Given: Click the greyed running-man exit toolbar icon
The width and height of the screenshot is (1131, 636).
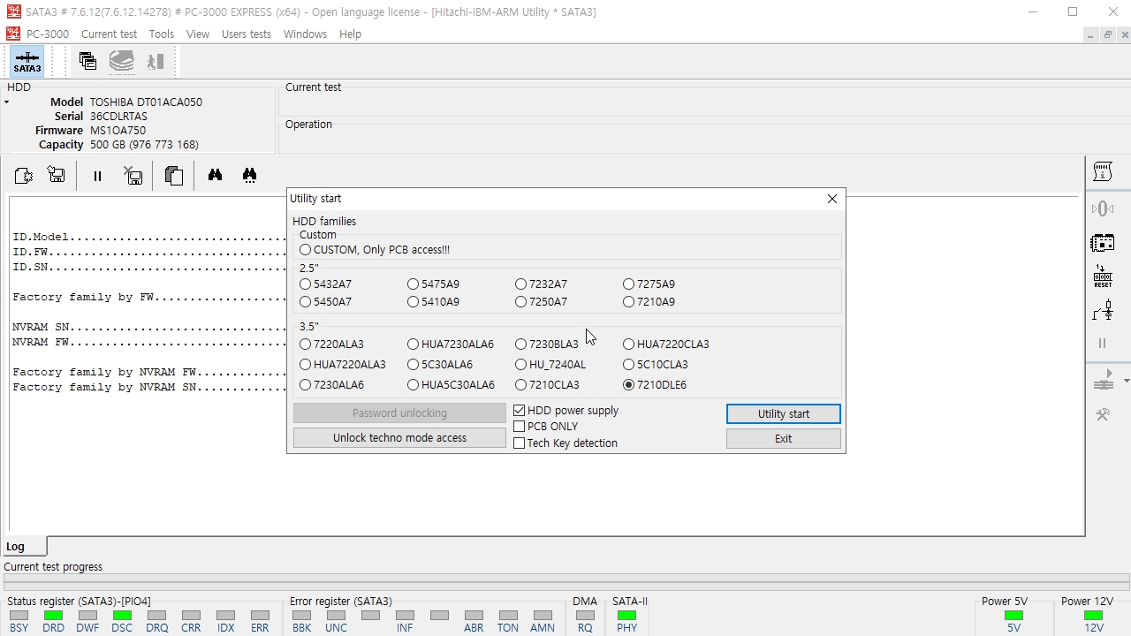Looking at the screenshot, I should click(x=156, y=61).
